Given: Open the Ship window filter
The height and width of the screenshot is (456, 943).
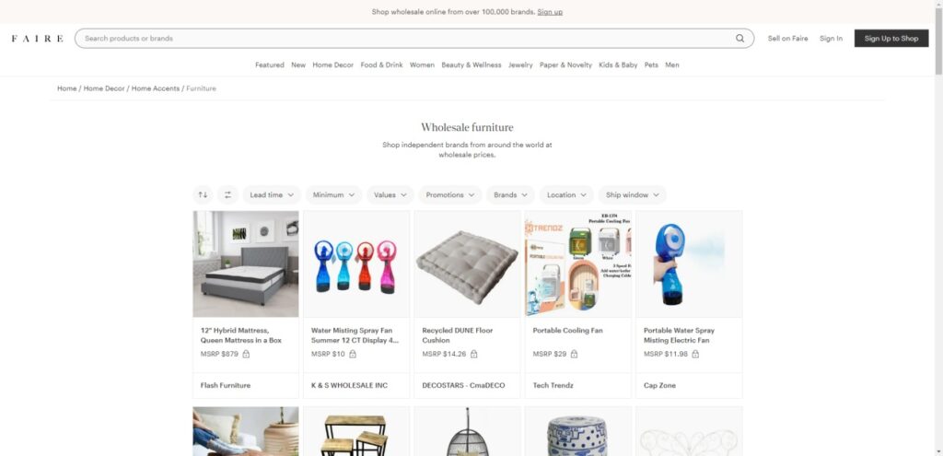Looking at the screenshot, I should [x=632, y=195].
